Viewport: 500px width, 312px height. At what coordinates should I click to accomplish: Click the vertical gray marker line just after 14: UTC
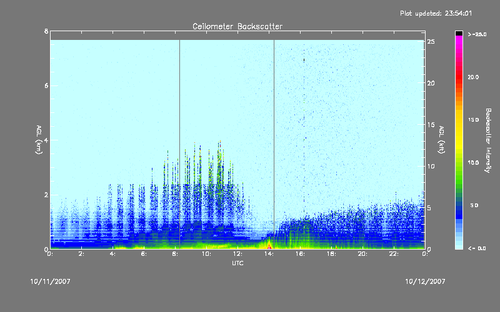click(274, 144)
